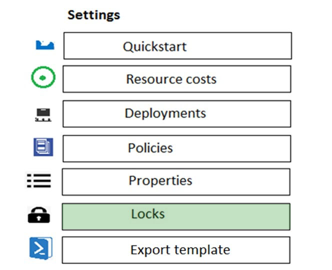Select the highlighted green Locks item
332x270 pixels.
[x=176, y=216]
